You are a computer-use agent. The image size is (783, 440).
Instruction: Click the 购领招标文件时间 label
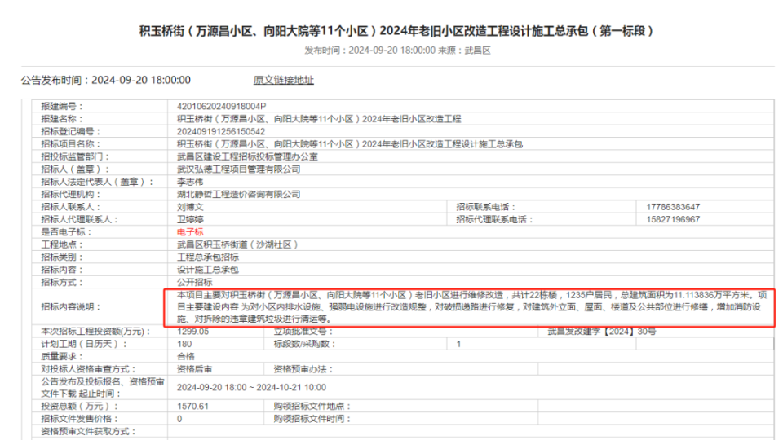(x=312, y=419)
